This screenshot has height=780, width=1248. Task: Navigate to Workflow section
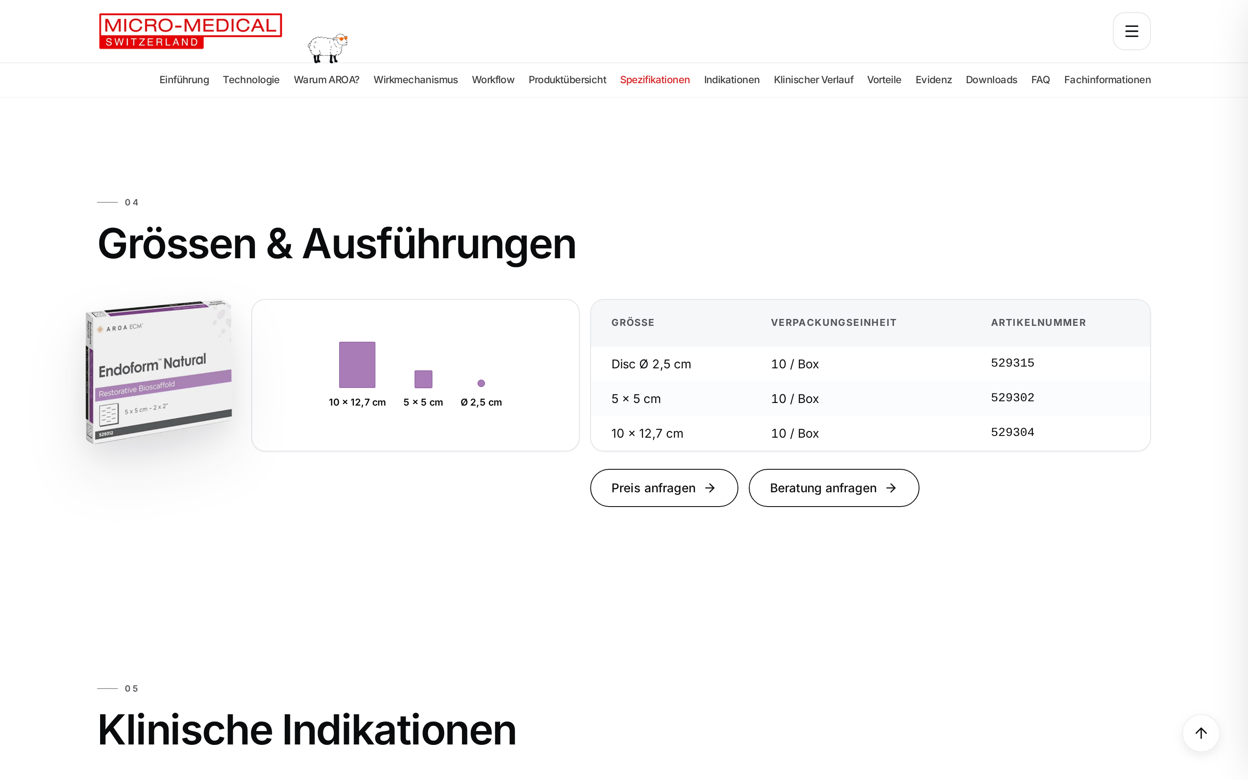493,80
